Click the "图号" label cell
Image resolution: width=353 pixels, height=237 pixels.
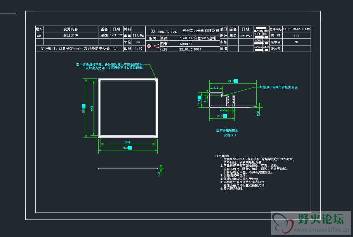tap(163, 44)
